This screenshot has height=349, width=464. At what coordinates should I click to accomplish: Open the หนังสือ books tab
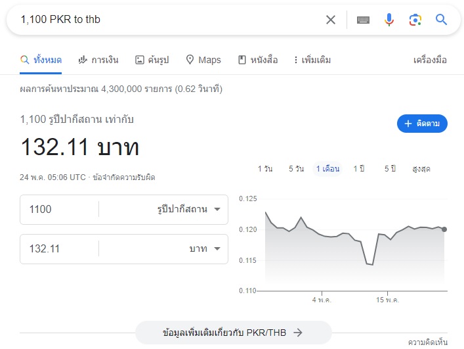[x=258, y=60]
